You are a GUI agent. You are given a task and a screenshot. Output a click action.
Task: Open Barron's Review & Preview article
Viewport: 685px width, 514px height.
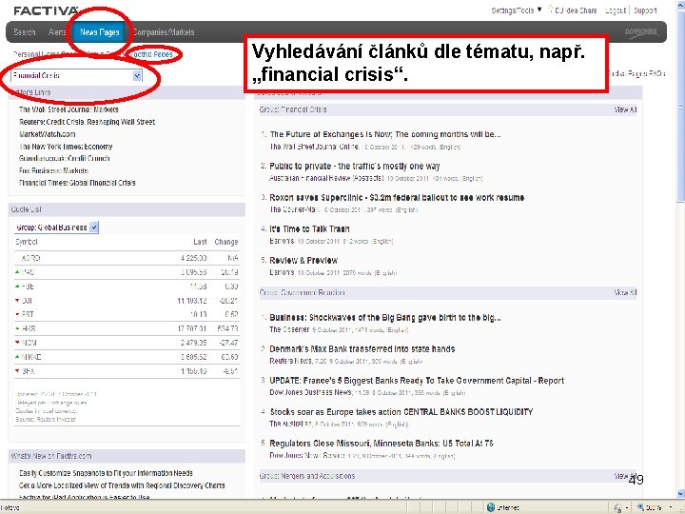[x=303, y=261]
